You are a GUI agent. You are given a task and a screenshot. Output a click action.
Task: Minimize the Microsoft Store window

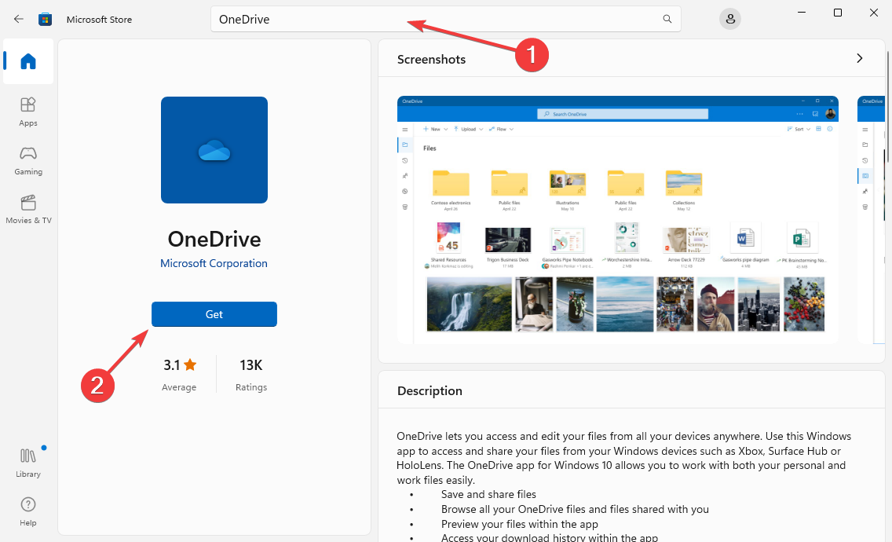pos(802,13)
